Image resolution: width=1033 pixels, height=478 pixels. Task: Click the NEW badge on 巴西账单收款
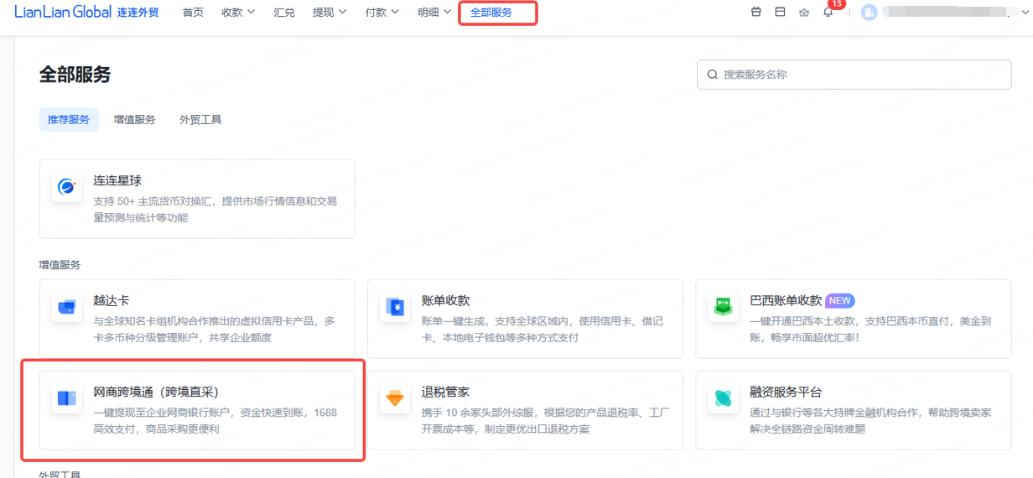coord(840,301)
